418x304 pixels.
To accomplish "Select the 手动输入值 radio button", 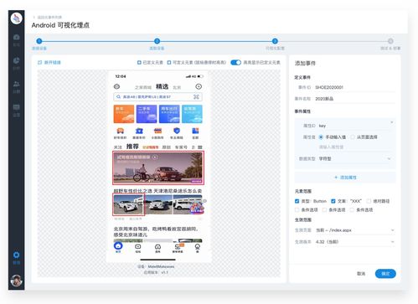I will tap(321, 137).
